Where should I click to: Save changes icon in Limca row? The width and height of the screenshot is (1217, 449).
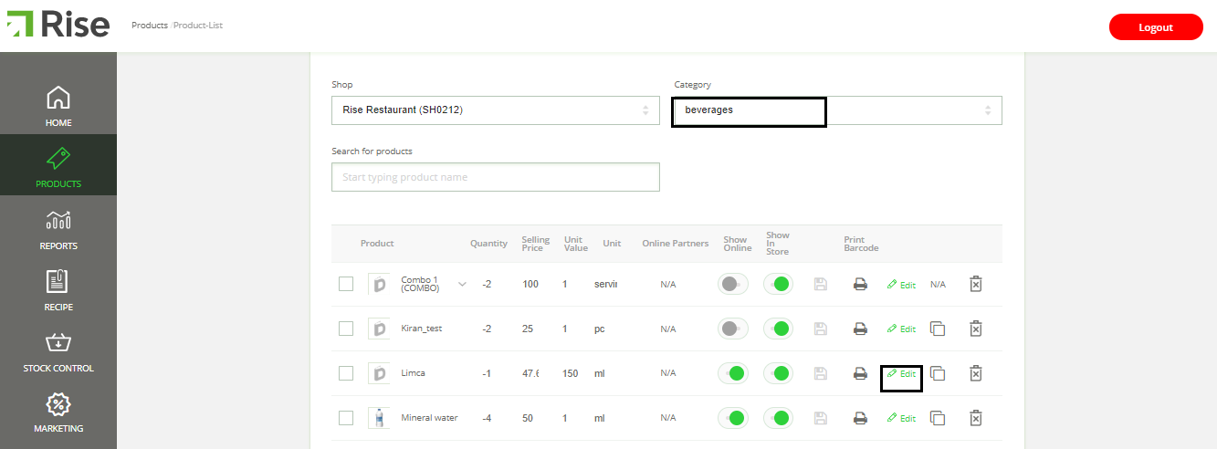click(x=820, y=373)
